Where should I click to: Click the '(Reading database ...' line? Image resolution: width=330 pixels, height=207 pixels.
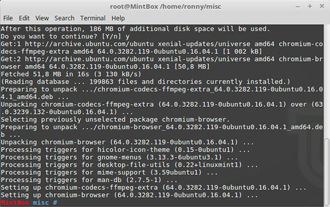tap(145, 81)
